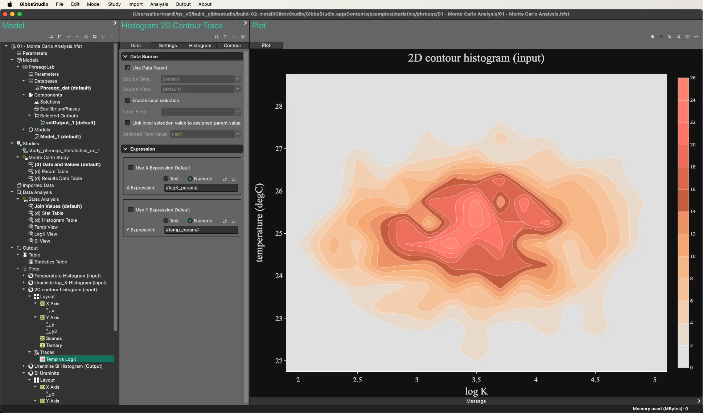Open the Study menu in menu bar
The width and height of the screenshot is (703, 413).
pyautogui.click(x=114, y=4)
